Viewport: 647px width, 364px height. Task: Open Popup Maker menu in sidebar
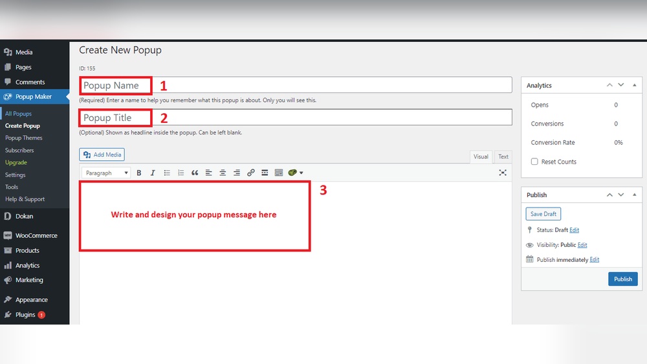point(35,97)
